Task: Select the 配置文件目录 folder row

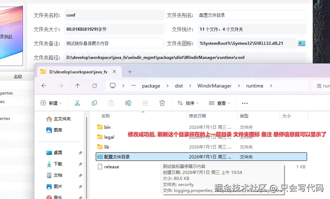Action: coord(201,157)
